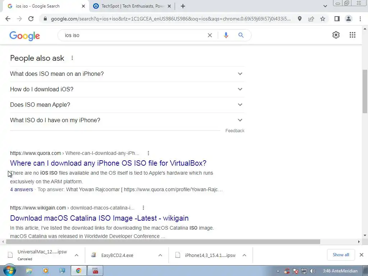This screenshot has height=276, width=368.
Task: Switch to TechSpot tab
Action: (x=132, y=6)
